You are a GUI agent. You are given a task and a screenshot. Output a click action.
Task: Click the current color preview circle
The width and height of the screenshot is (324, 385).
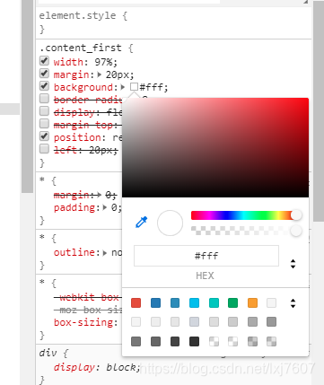click(x=170, y=223)
